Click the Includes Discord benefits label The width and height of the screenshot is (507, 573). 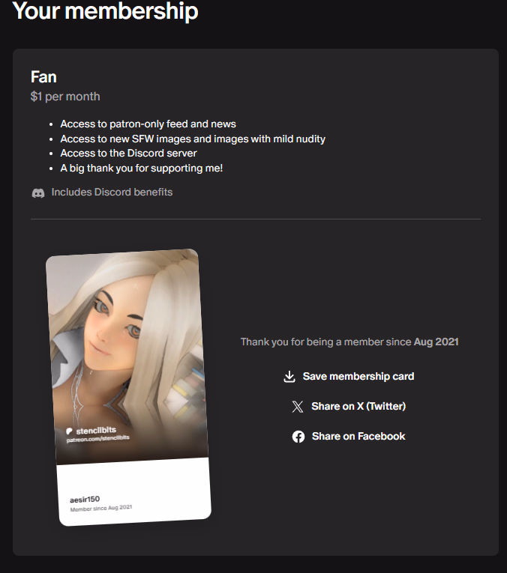112,192
